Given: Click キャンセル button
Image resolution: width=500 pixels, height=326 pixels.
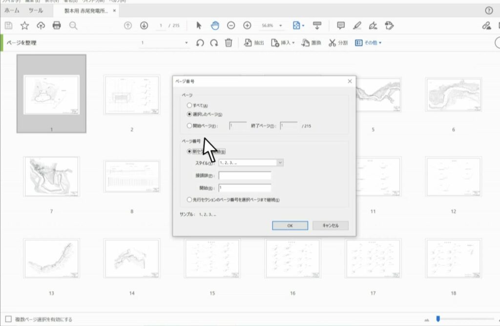Looking at the screenshot, I should (x=331, y=226).
